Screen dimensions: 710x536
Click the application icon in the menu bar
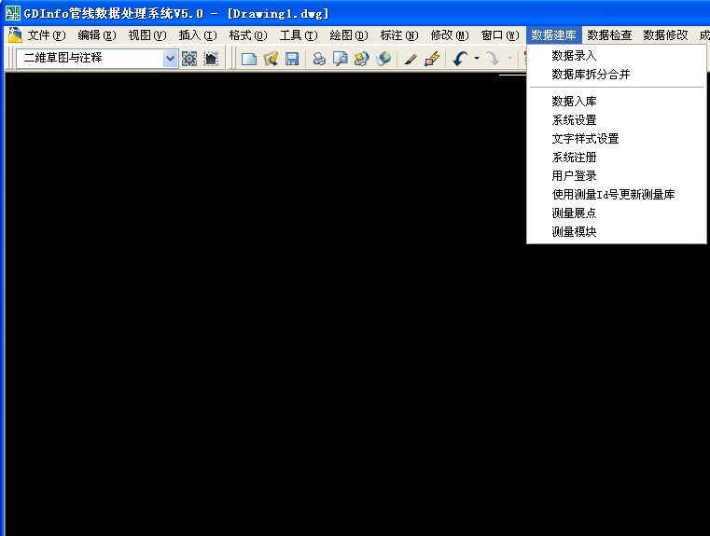point(15,34)
